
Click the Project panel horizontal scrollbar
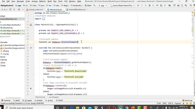click(13, 98)
